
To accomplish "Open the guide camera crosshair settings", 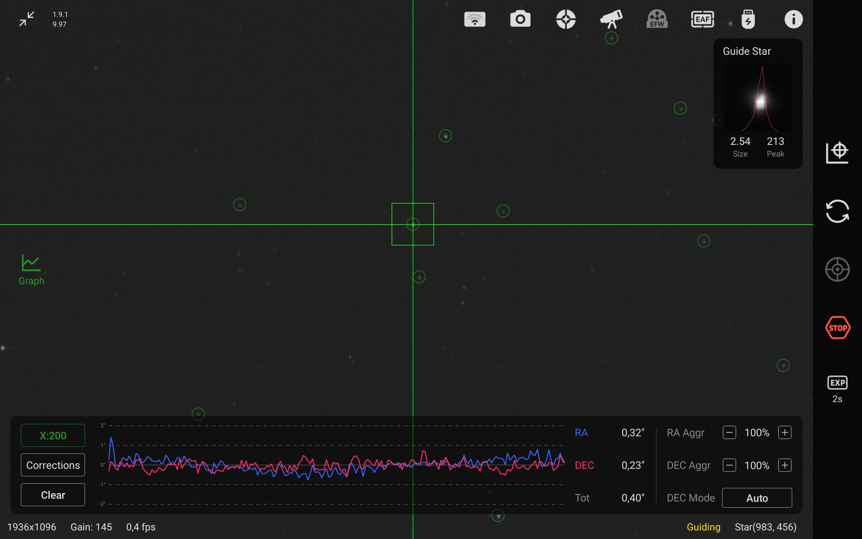I will (566, 19).
